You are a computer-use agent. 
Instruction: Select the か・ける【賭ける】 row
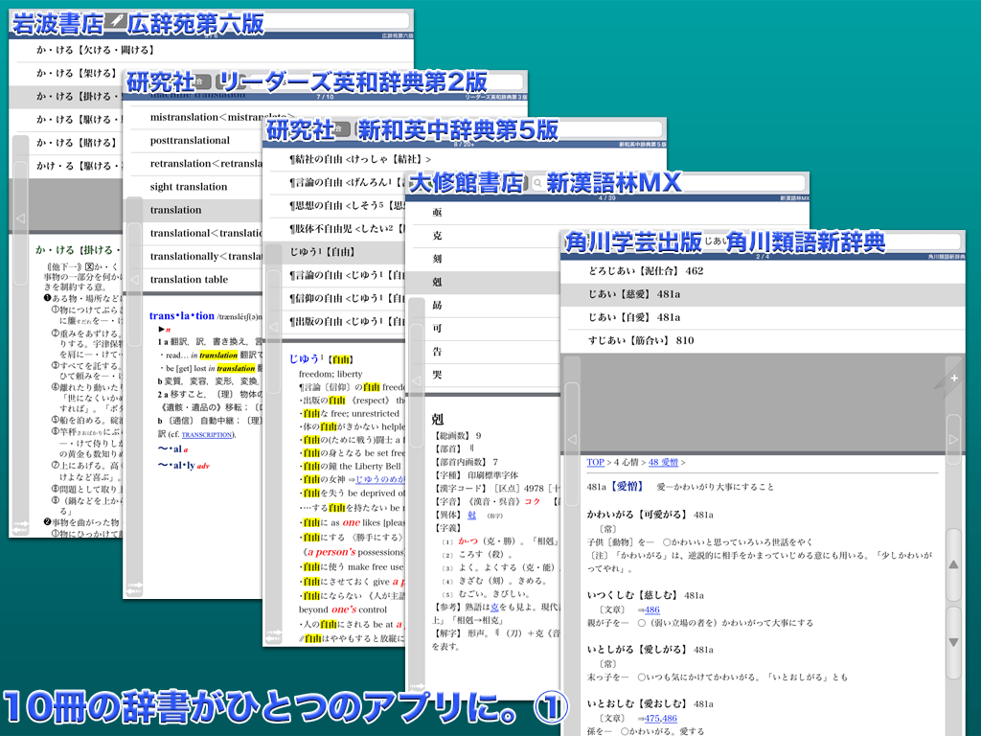pos(66,143)
